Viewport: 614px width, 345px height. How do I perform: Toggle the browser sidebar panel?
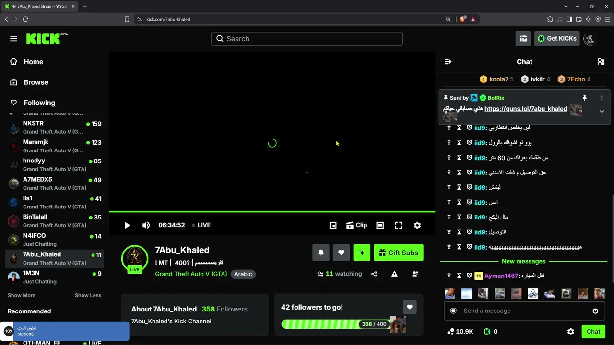point(569,19)
